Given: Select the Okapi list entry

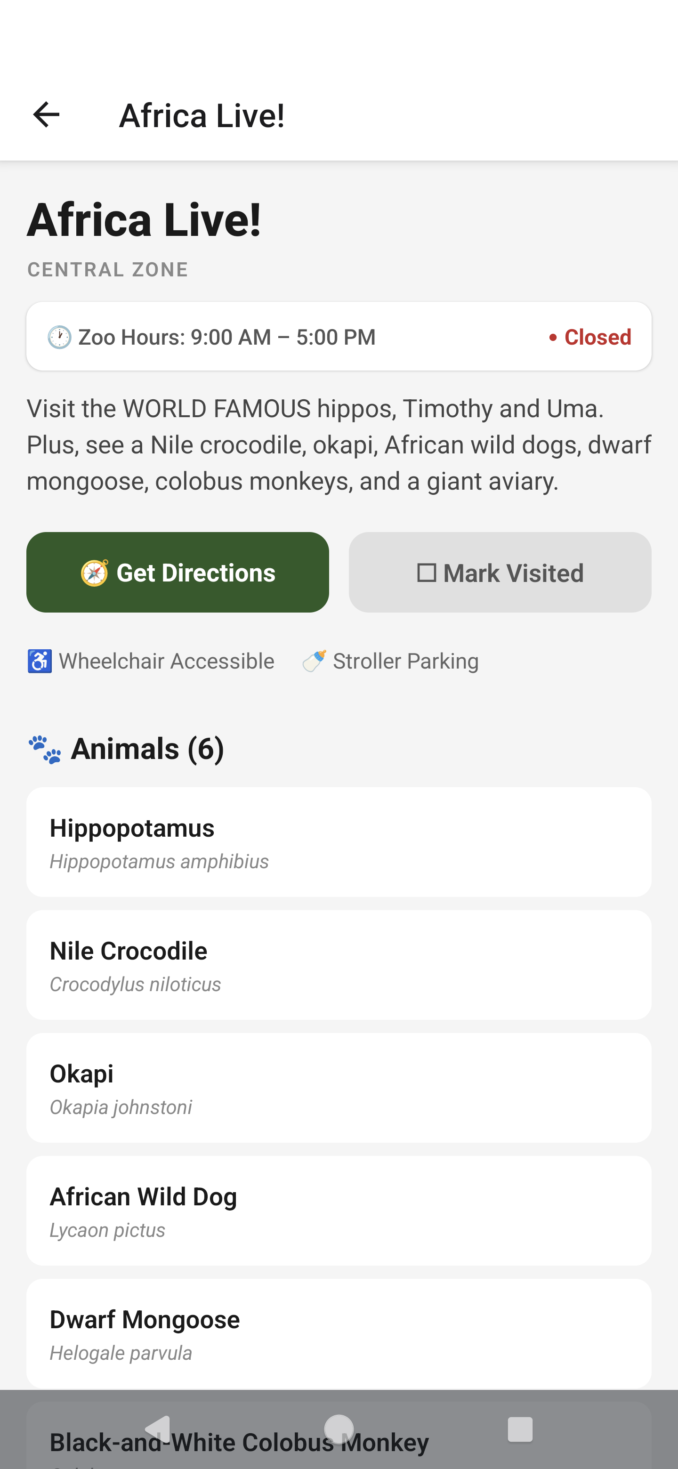Looking at the screenshot, I should tap(339, 1088).
